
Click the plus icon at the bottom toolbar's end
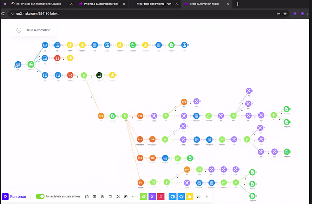pos(207,197)
